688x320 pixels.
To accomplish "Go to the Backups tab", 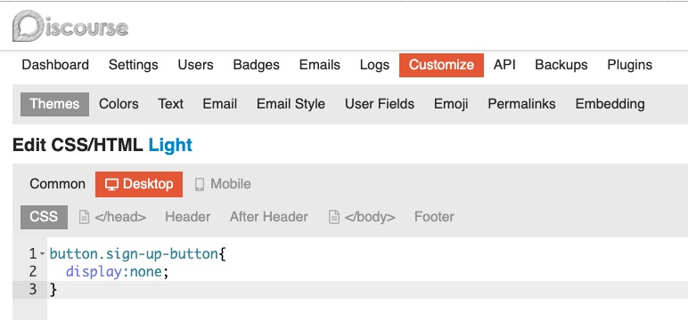I will 561,65.
